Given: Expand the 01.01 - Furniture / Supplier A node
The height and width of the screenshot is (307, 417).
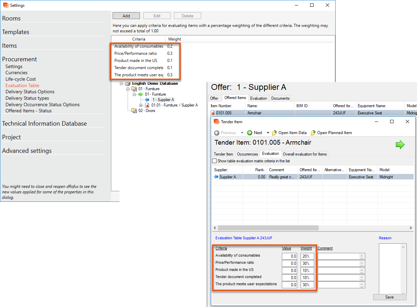Looking at the screenshot, I should point(141,105).
